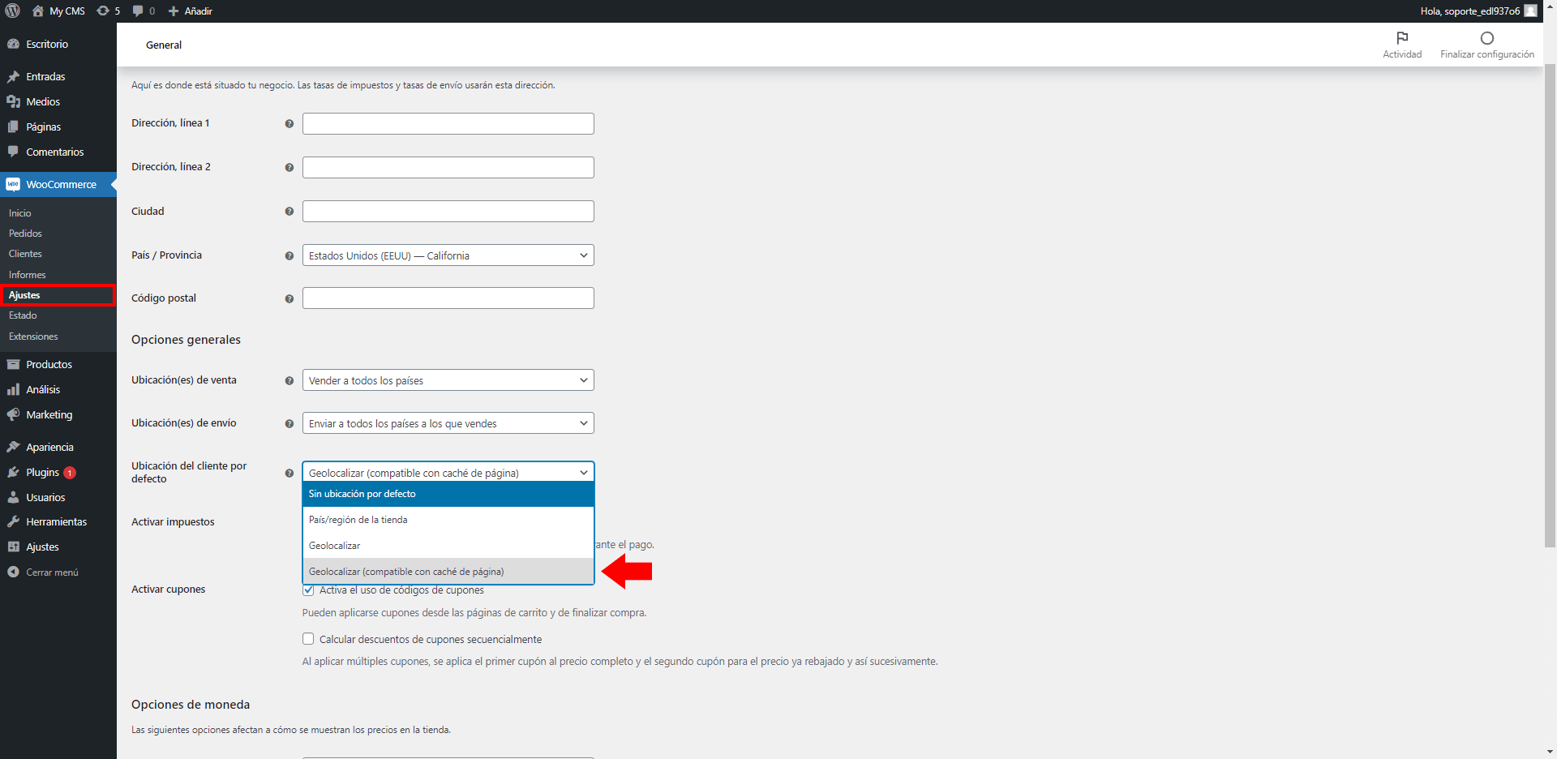Screen dimensions: 1557x759
Task: Click the Código postal input field
Action: 448,298
